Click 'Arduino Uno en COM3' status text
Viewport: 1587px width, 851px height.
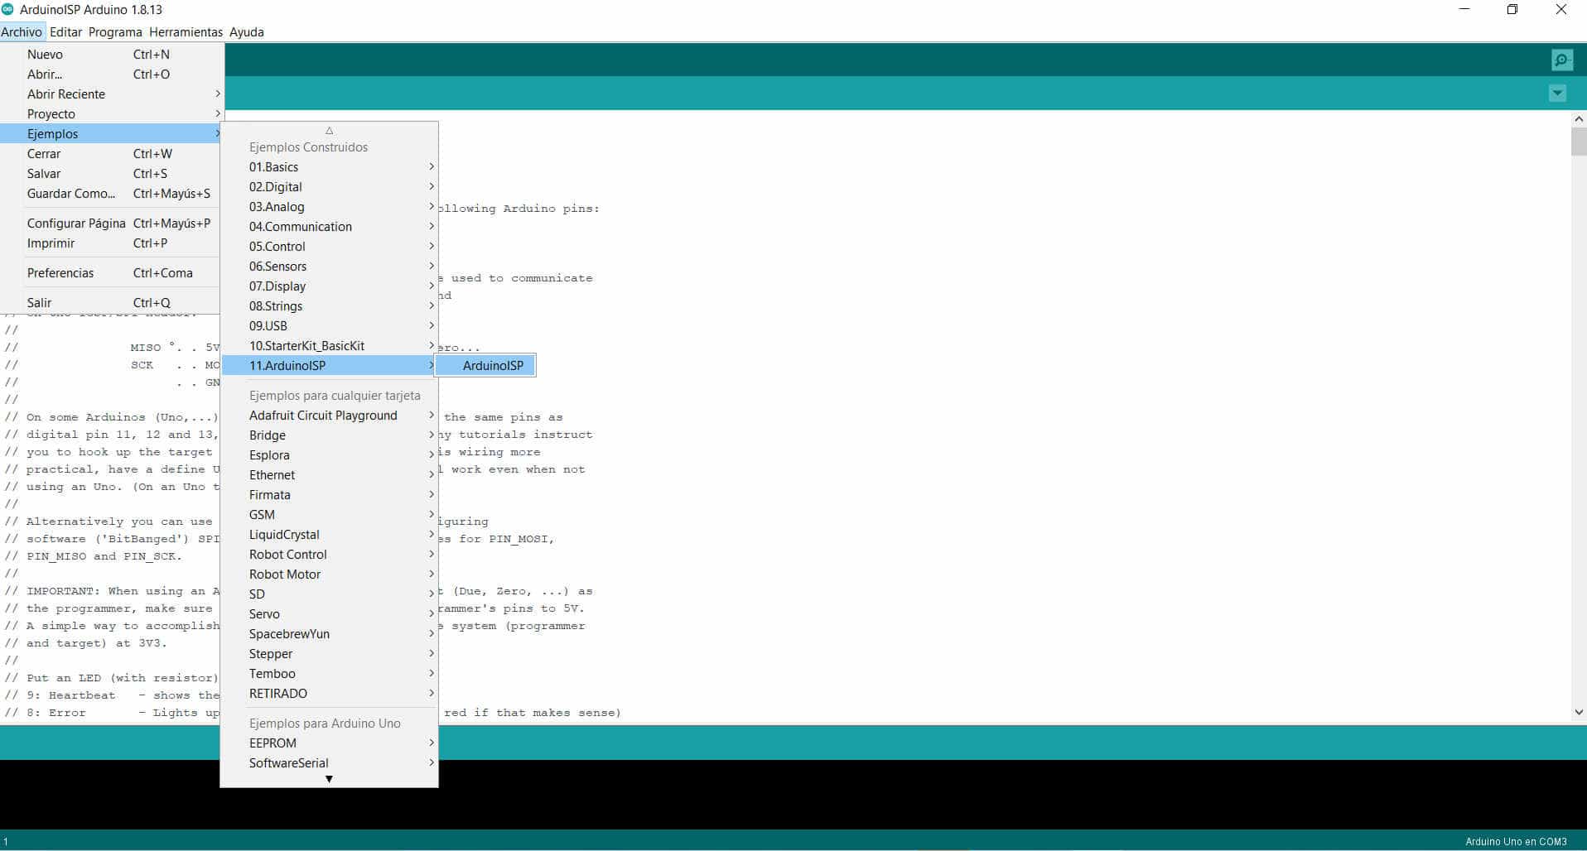(x=1516, y=842)
